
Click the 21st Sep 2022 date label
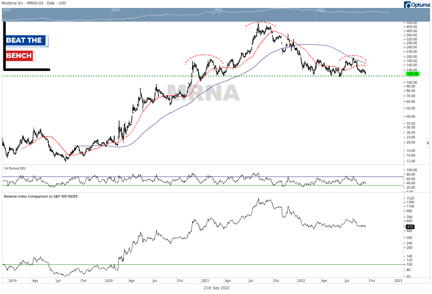(216, 288)
